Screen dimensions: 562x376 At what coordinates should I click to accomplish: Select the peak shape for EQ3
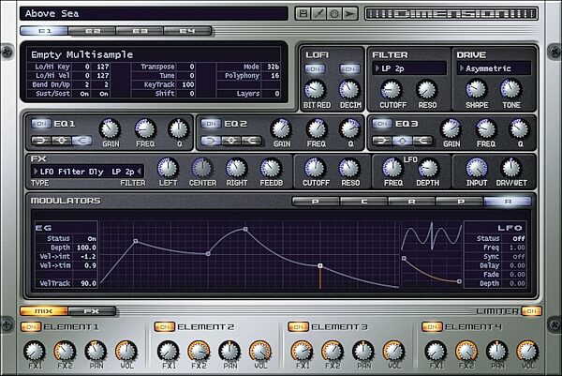coord(403,141)
